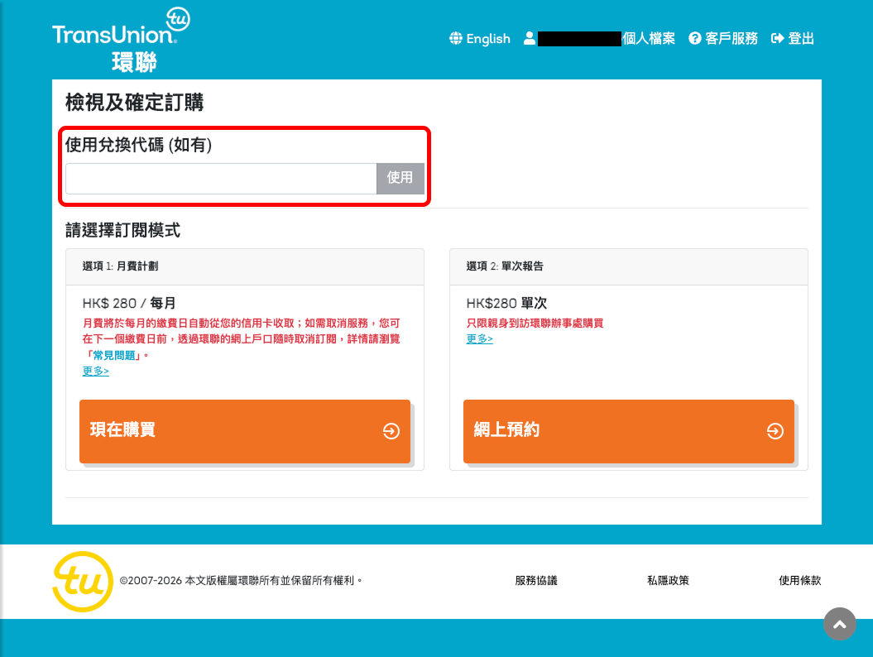Open 服務協議 service agreement link
873x657 pixels.
536,580
